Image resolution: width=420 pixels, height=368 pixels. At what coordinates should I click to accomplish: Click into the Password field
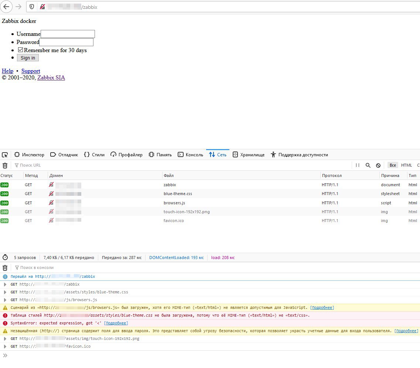click(66, 42)
